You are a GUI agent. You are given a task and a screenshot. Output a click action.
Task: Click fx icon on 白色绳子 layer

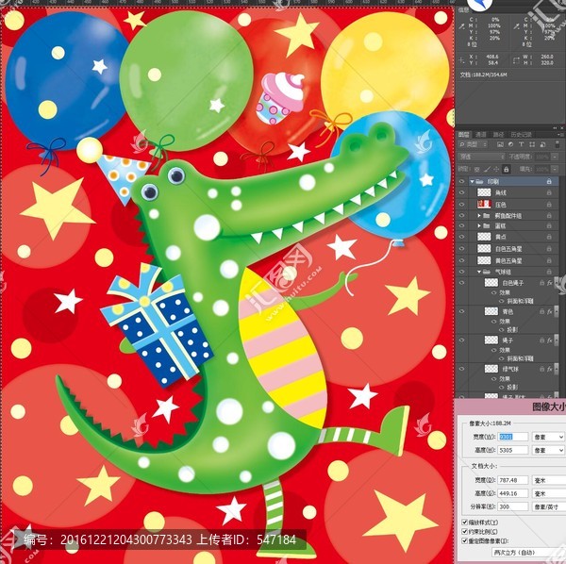[550, 283]
